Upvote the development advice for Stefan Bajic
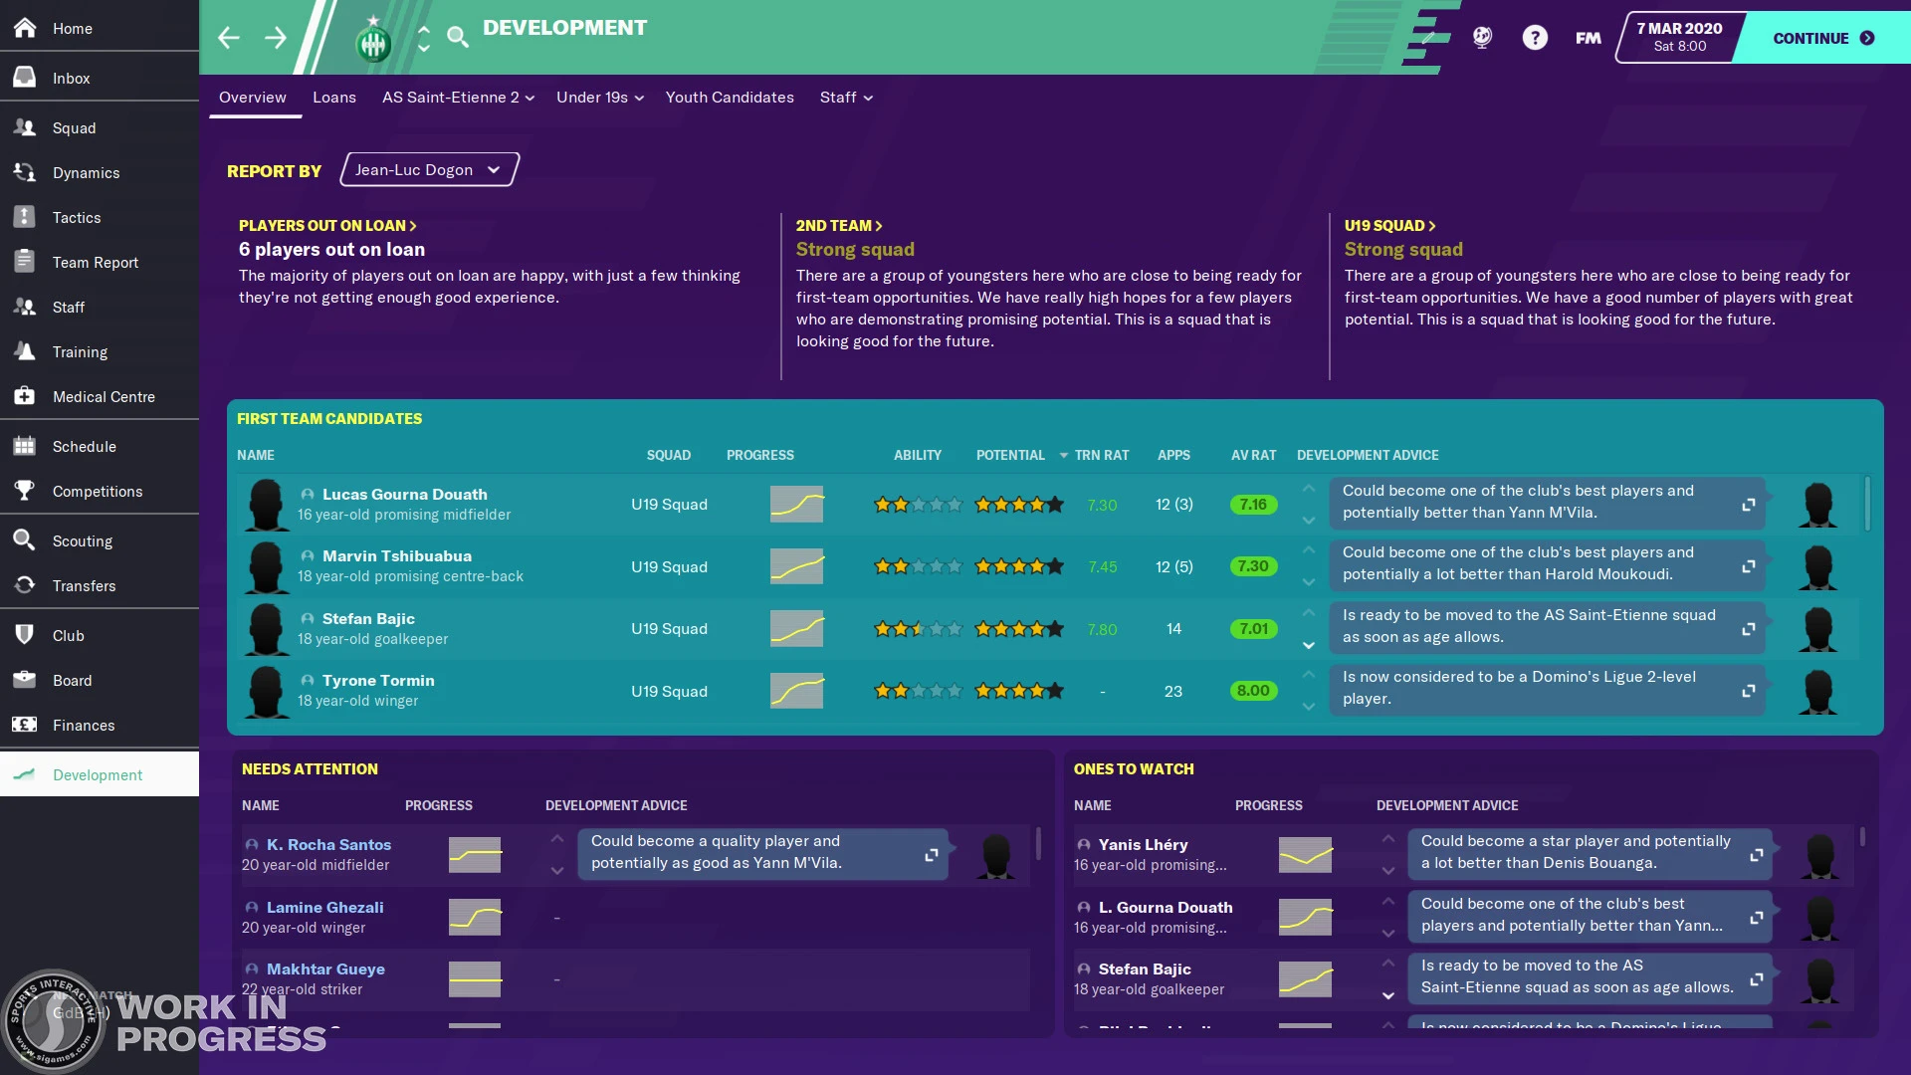The image size is (1911, 1075). (1309, 612)
